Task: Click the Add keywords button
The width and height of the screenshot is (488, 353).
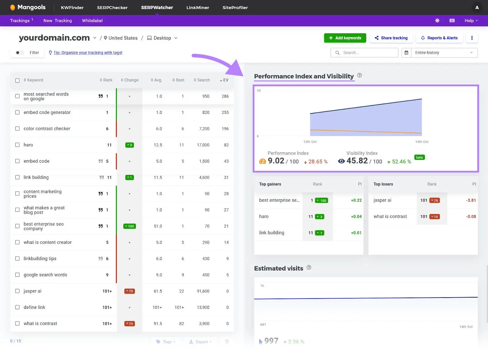Action: point(345,38)
